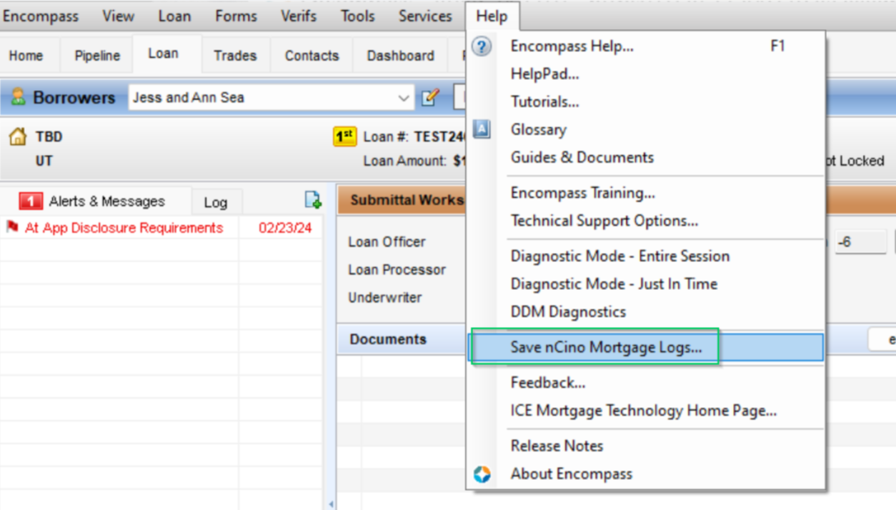Screen dimensions: 896x510
Task: Click the left scroll arrow below alerts
Action: [331, 504]
